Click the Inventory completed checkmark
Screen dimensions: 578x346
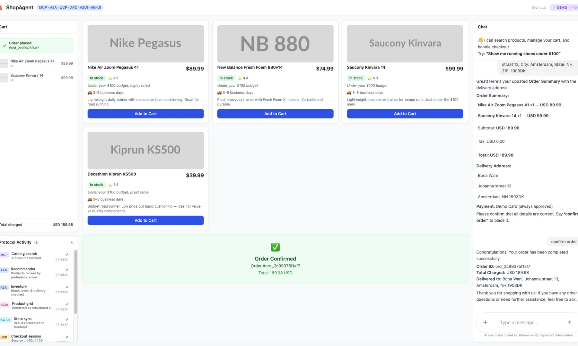tap(67, 287)
